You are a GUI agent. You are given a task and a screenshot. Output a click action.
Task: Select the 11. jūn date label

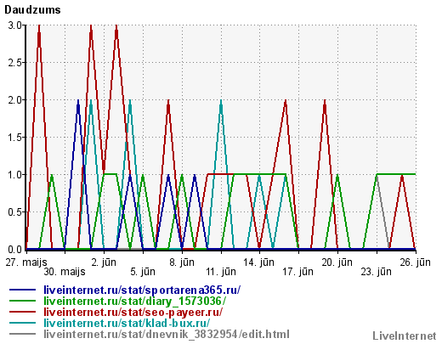[x=221, y=272]
